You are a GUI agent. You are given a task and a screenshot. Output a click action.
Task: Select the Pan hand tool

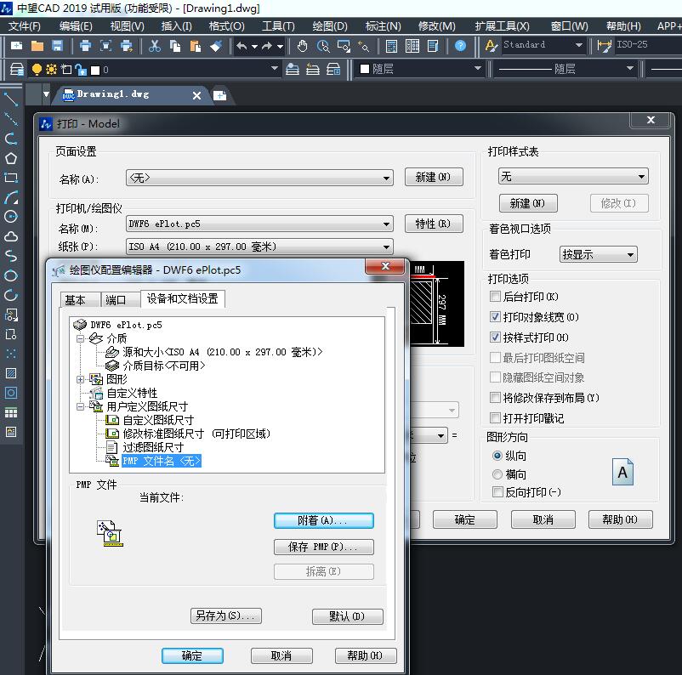click(302, 45)
